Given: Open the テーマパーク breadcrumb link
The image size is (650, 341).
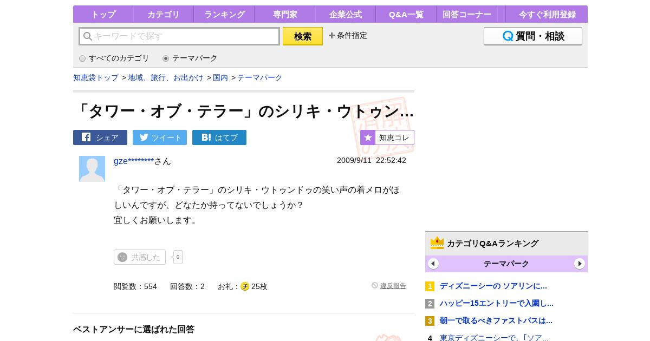Looking at the screenshot, I should (x=260, y=77).
